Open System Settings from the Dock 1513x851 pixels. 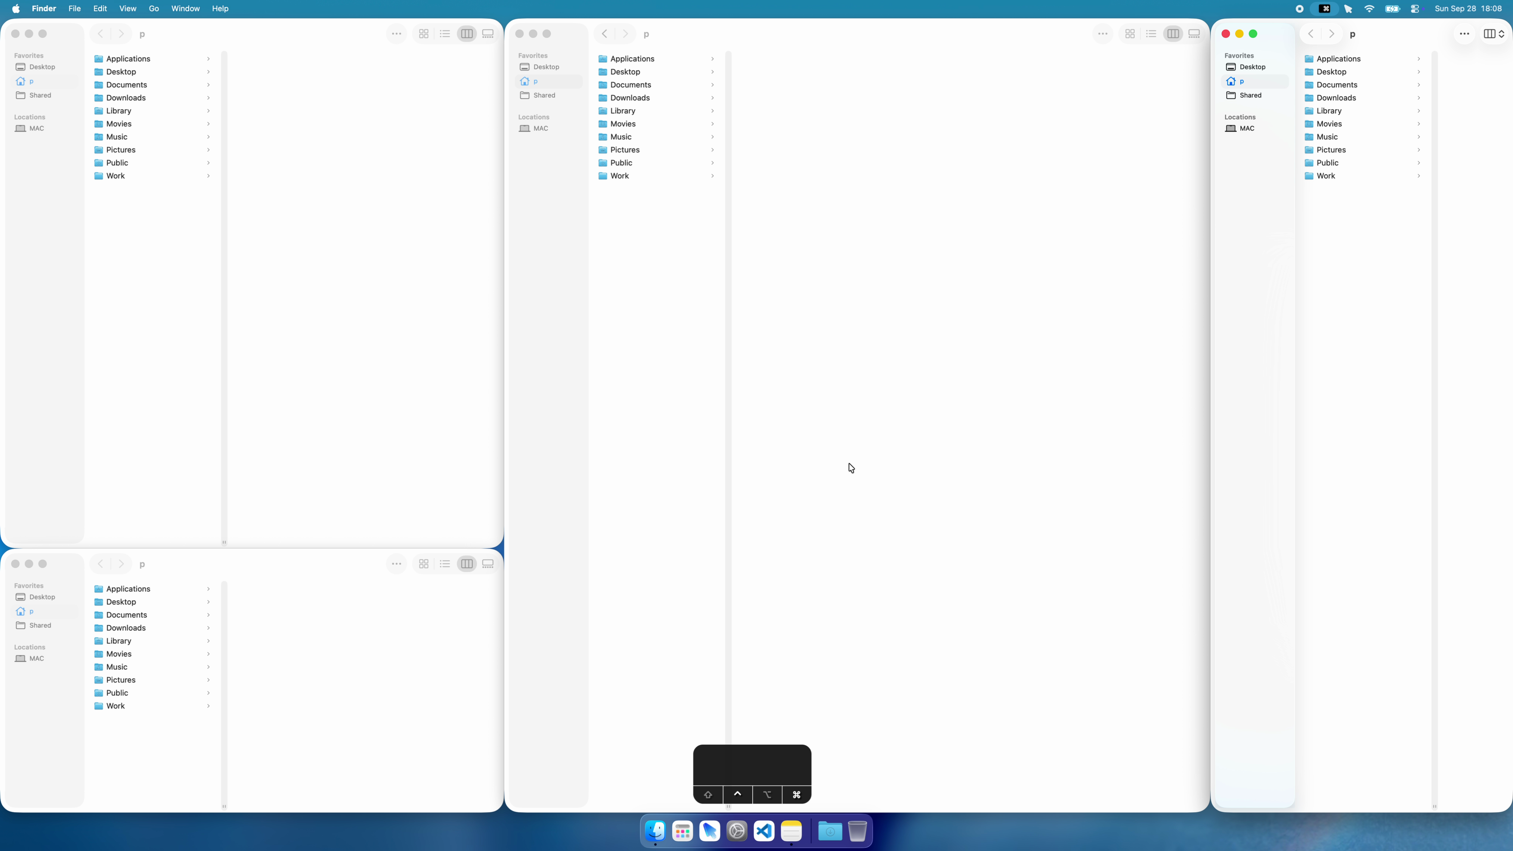[x=737, y=831]
